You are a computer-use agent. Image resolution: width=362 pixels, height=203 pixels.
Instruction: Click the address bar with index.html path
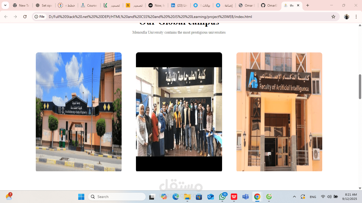point(186,17)
